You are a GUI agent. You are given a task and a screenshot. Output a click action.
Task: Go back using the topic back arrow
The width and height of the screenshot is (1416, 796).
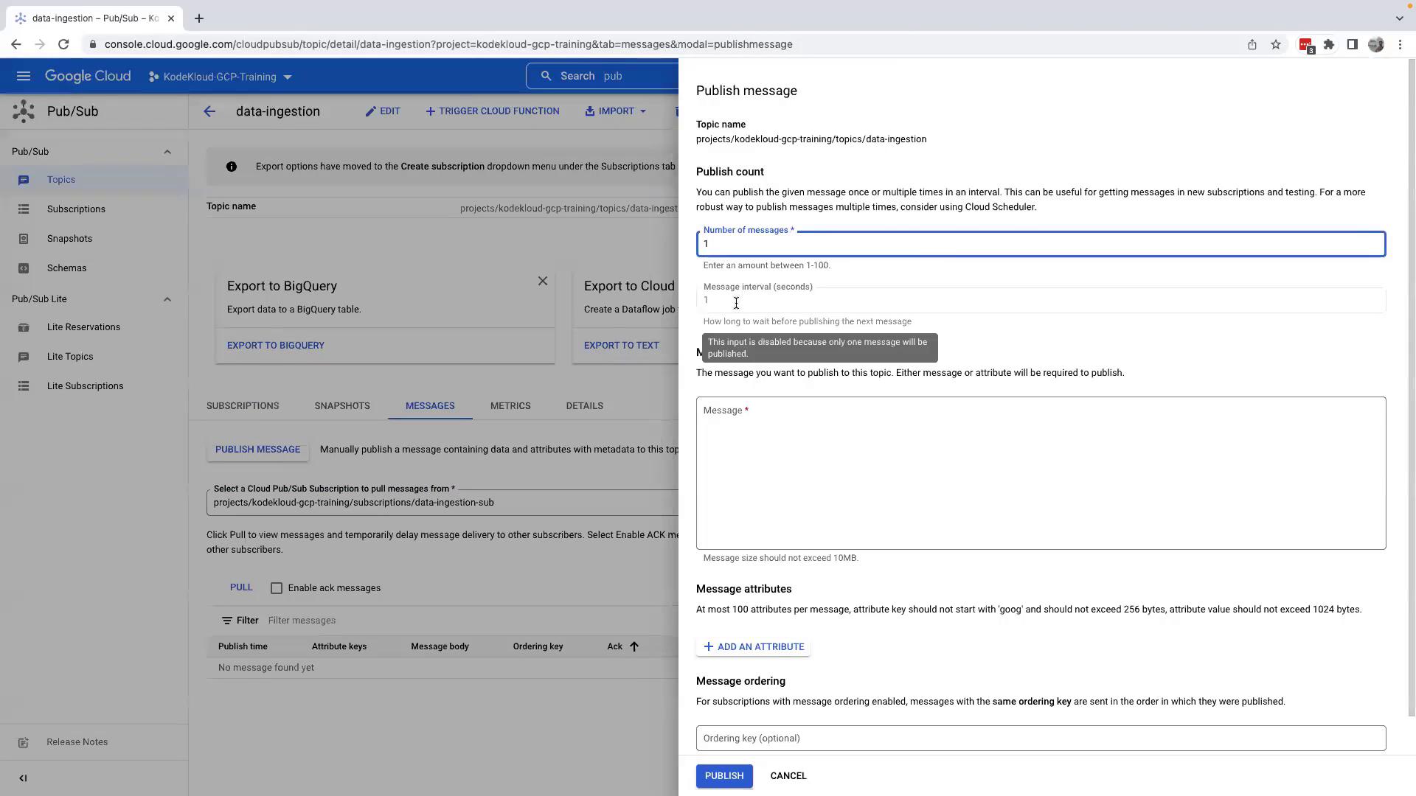209,111
